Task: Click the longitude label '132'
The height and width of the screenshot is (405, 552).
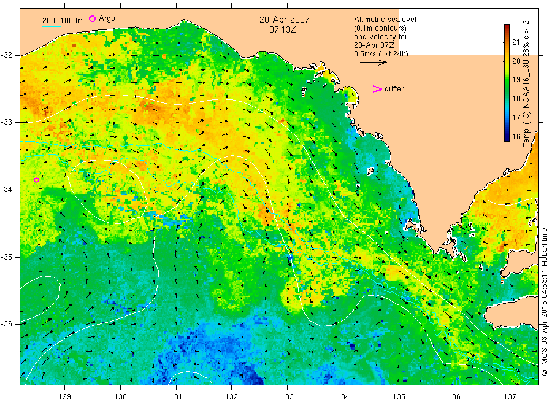Action: [232, 397]
